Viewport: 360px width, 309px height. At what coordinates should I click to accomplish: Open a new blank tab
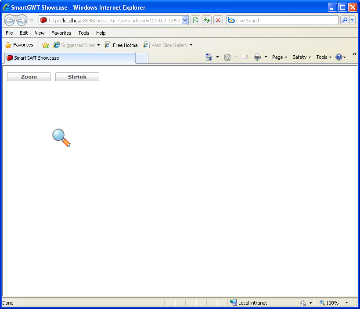tap(142, 58)
